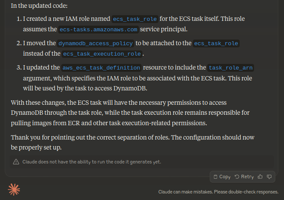Click the clipboard copy icon
The height and width of the screenshot is (200, 284).
coord(215,177)
